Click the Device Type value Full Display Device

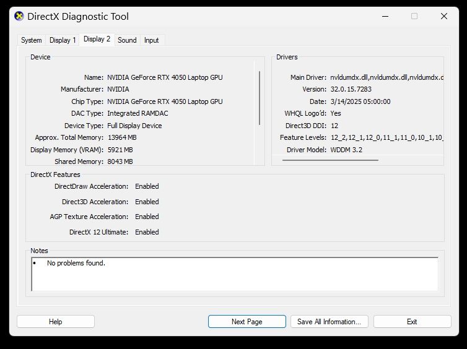(134, 126)
